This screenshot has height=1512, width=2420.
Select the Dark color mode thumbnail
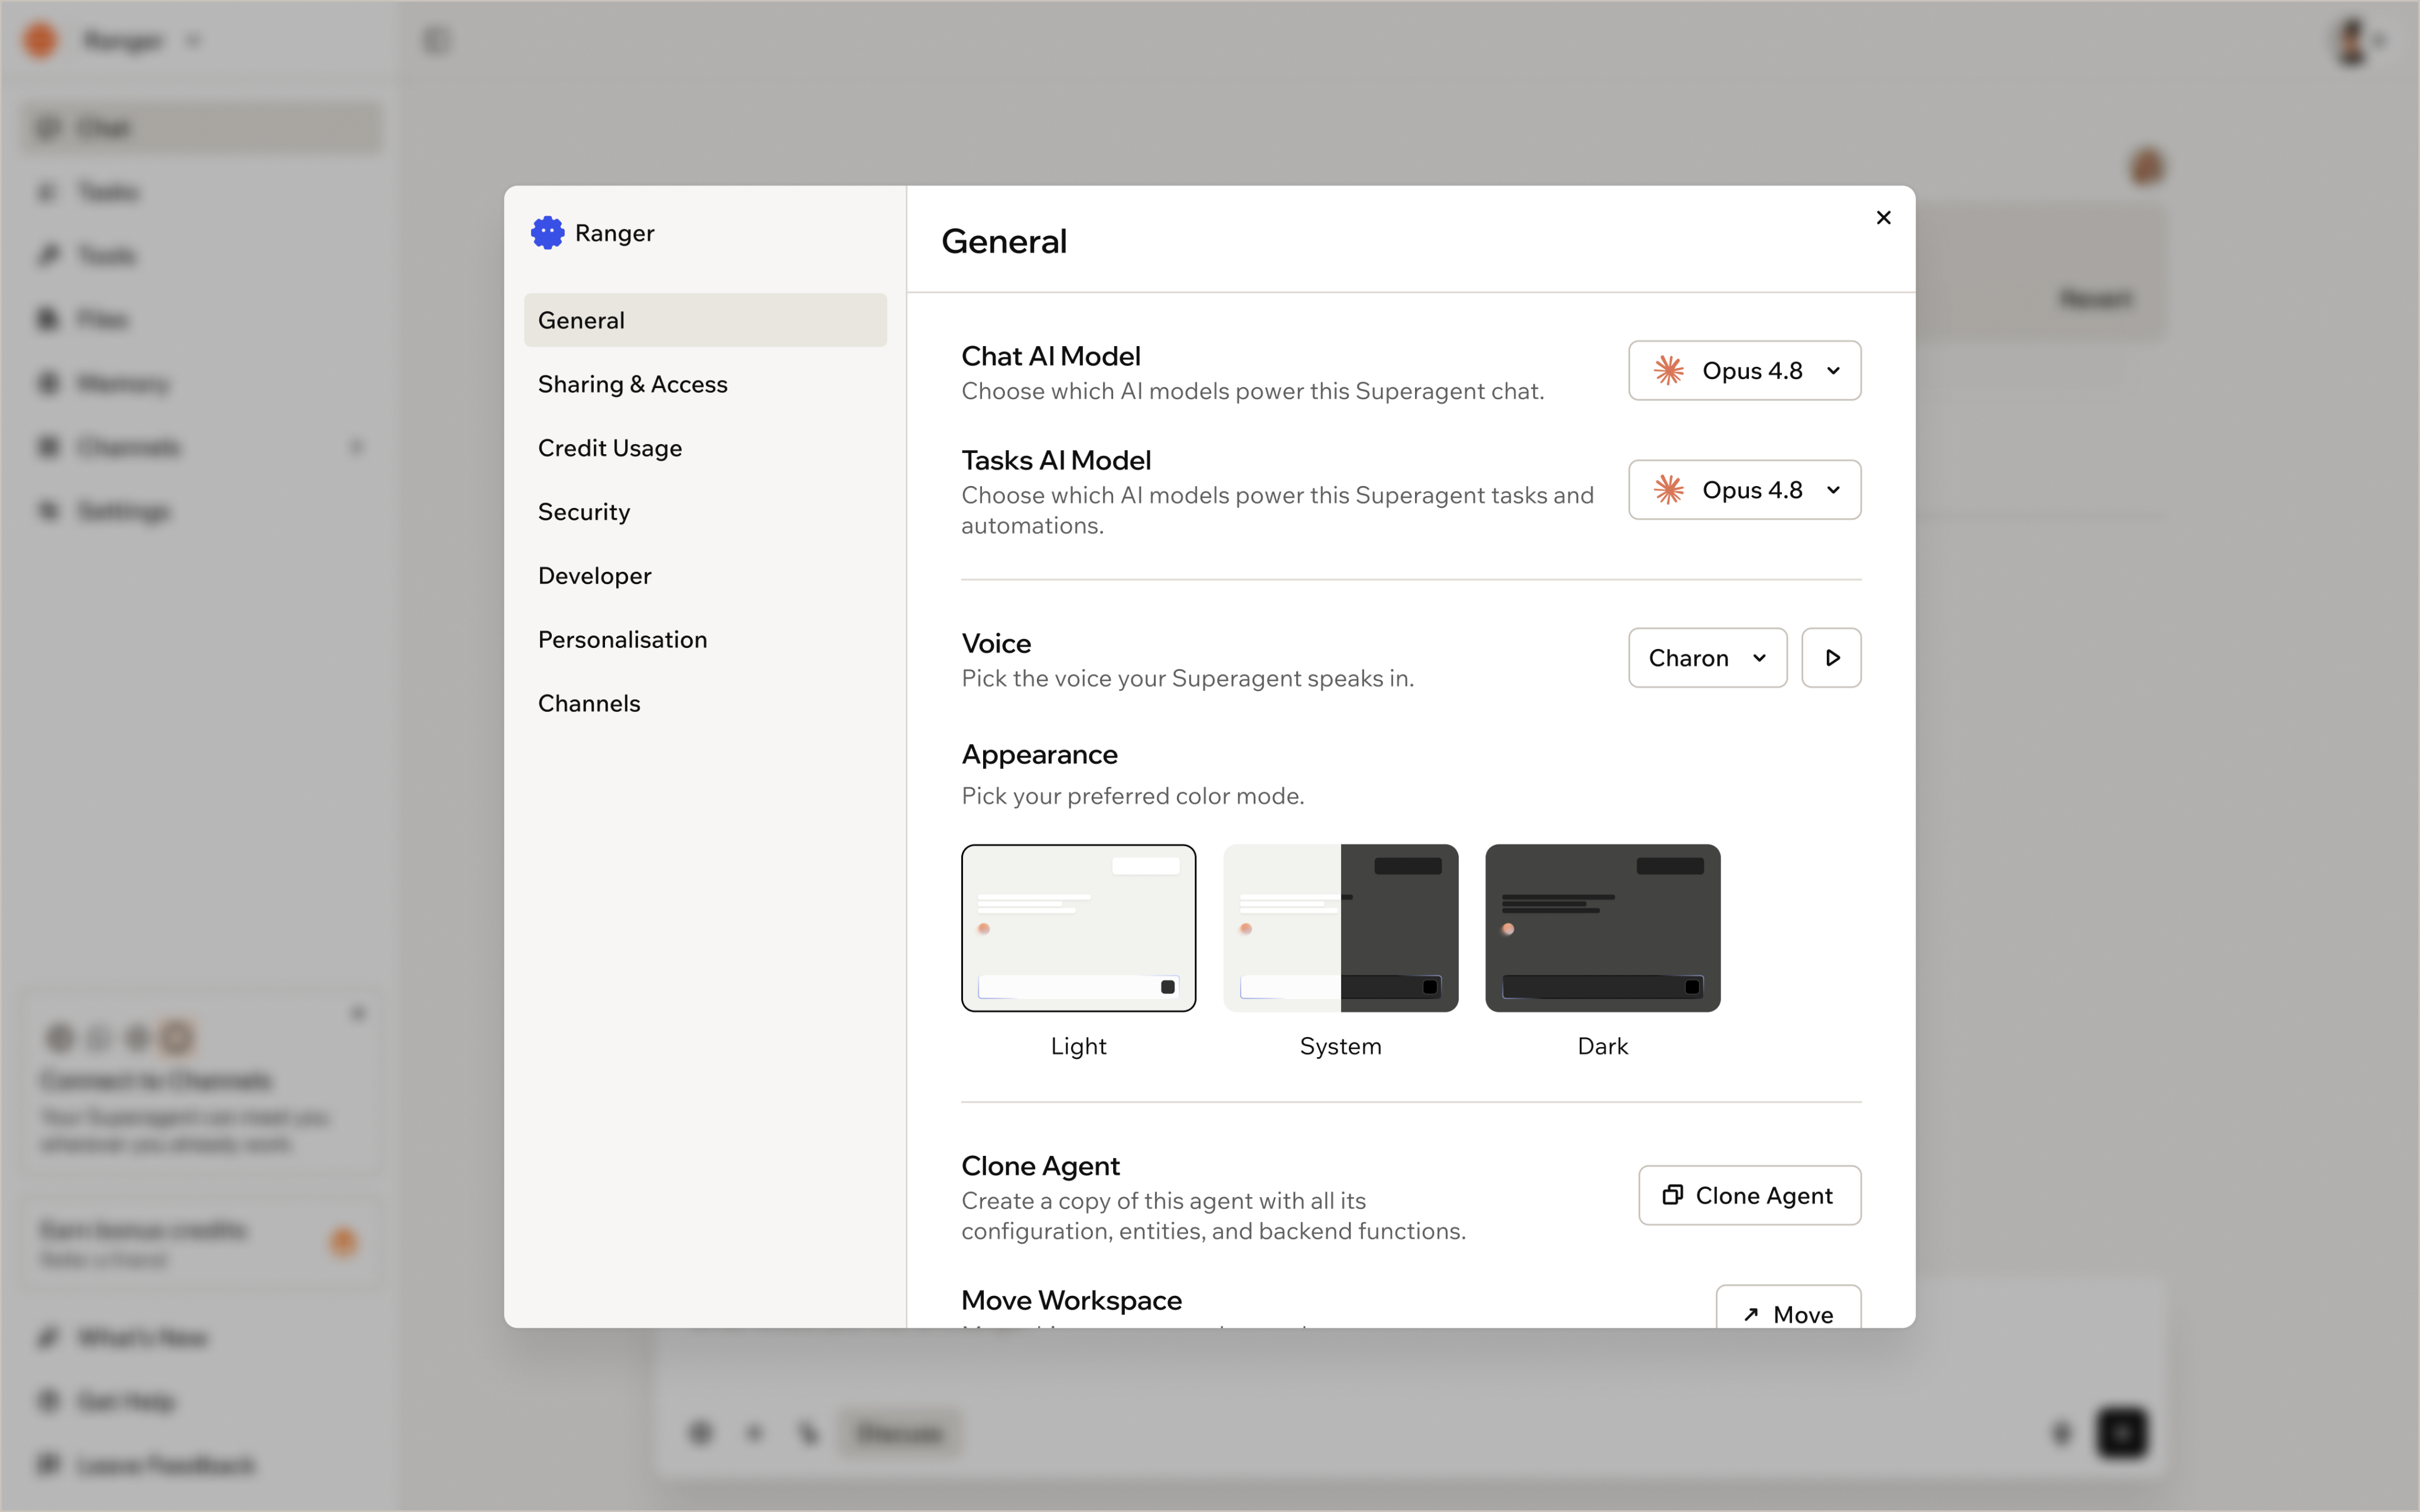tap(1602, 928)
